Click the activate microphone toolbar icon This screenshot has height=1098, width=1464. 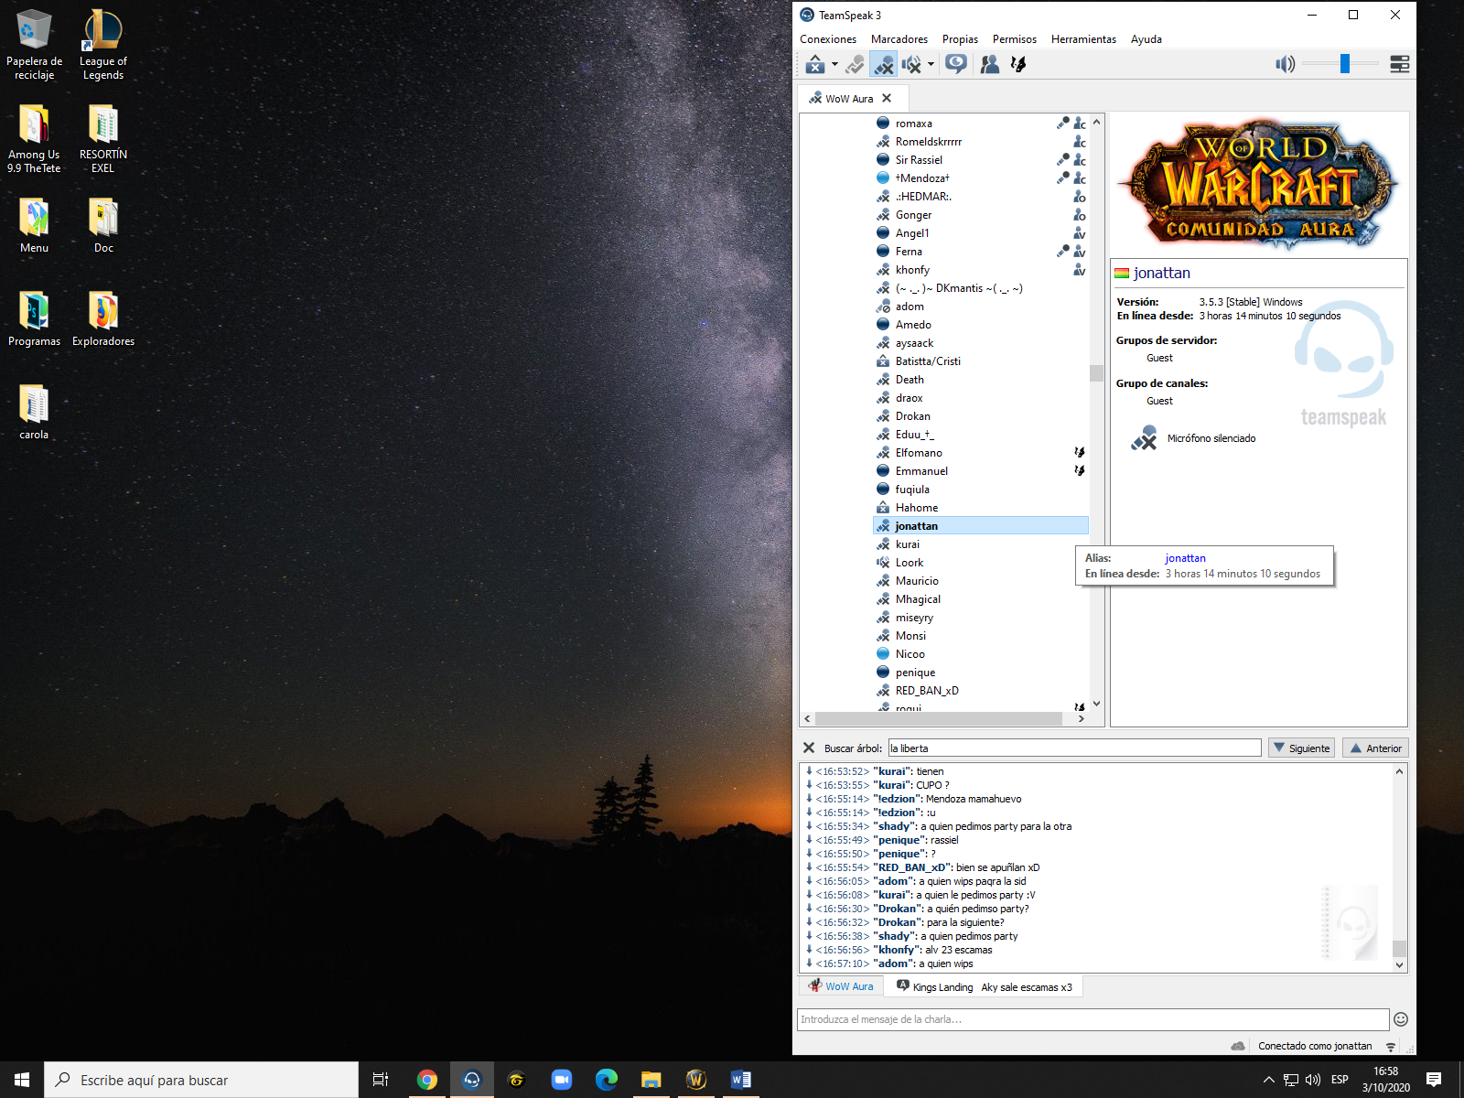pos(855,64)
